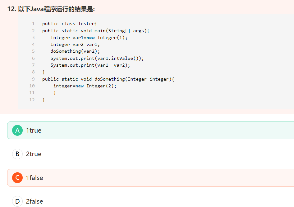Click the answer text "1true"
This screenshot has height=207, width=294.
click(34, 130)
